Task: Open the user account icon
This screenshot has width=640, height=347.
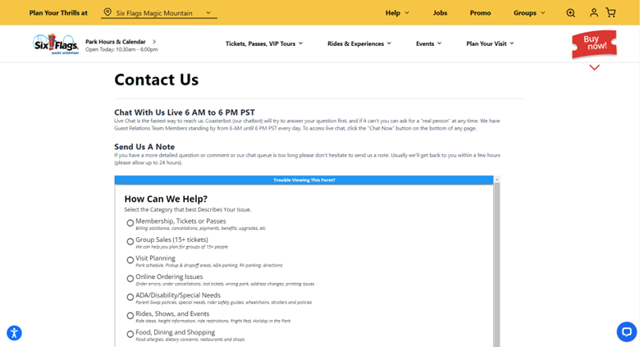Action: [x=594, y=12]
